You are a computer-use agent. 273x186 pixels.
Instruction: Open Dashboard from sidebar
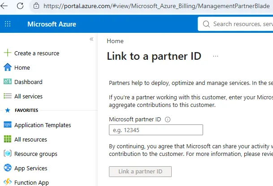click(x=28, y=82)
